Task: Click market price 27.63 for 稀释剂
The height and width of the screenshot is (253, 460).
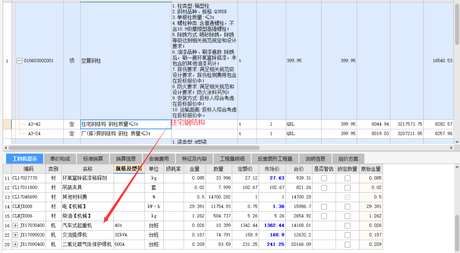Action: pos(272,178)
